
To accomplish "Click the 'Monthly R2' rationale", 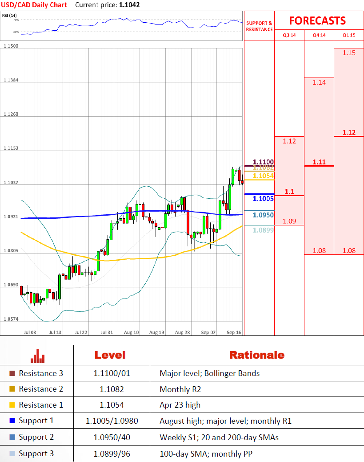I will point(180,389).
